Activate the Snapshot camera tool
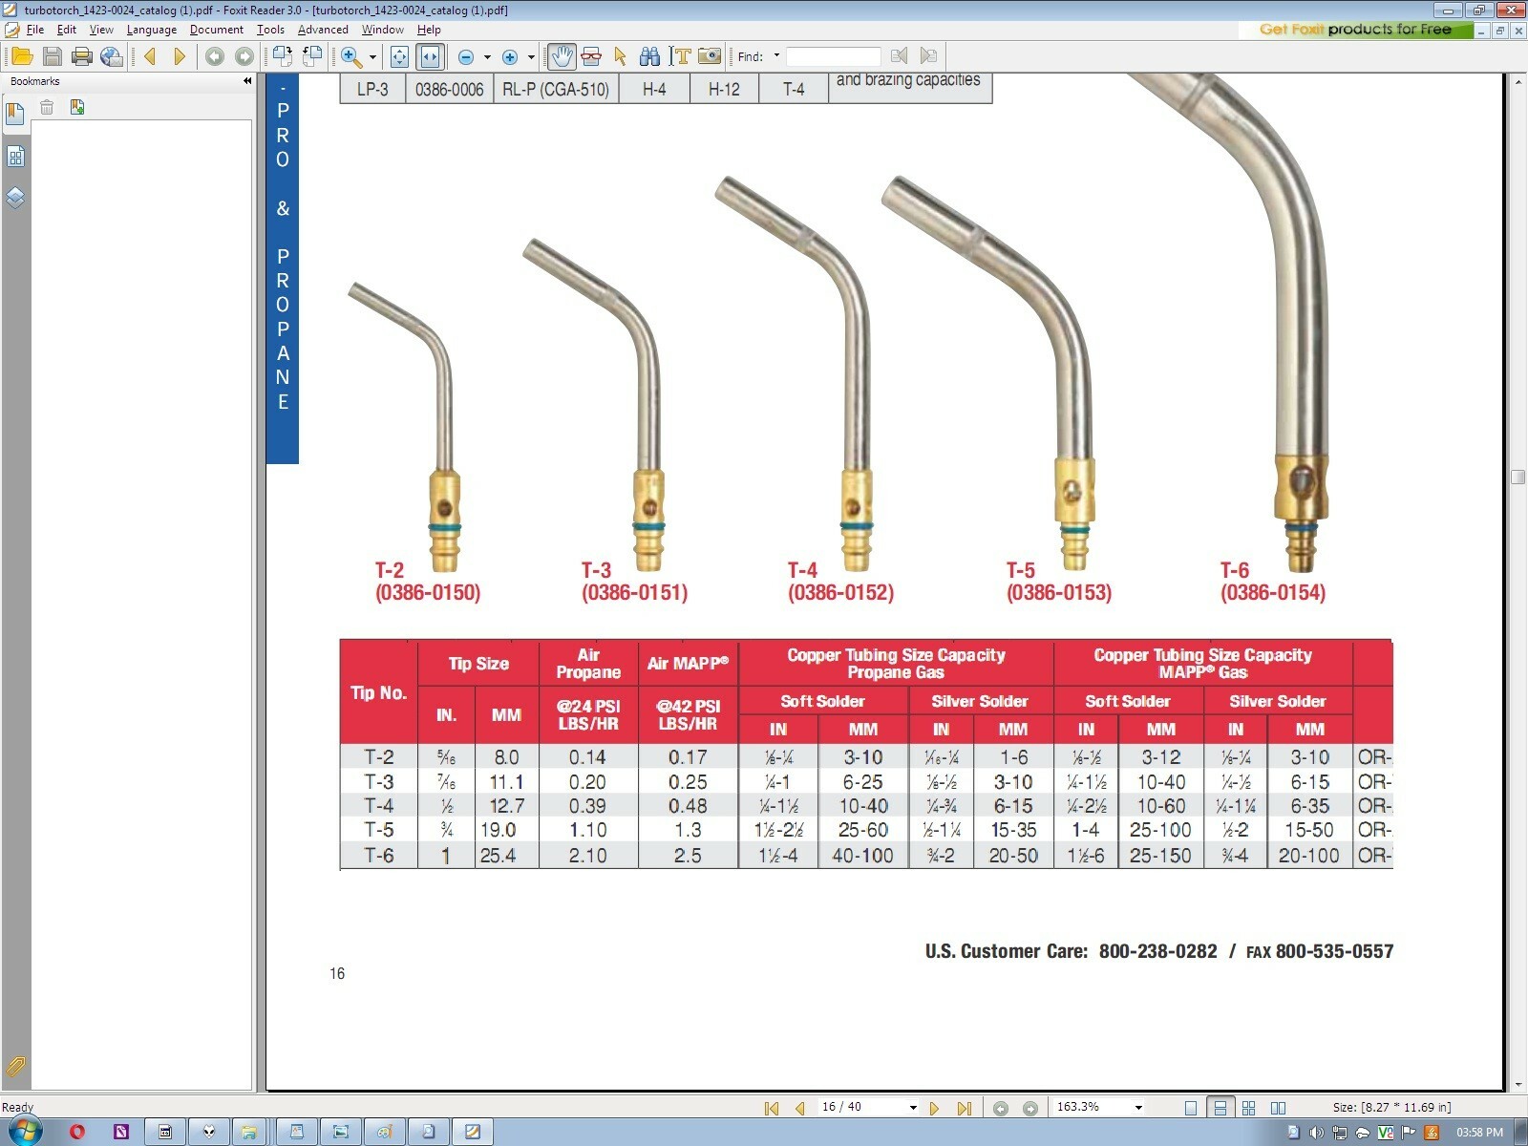 (708, 56)
